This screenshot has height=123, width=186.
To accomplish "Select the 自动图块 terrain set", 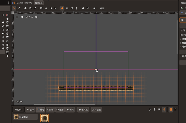I will coord(26,117).
